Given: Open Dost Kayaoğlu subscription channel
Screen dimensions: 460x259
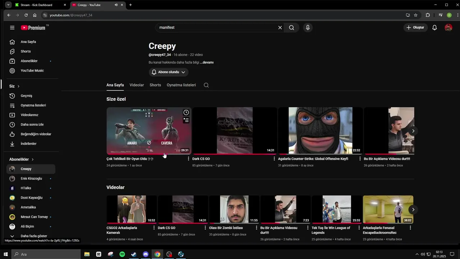Looking at the screenshot, I should [32, 198].
